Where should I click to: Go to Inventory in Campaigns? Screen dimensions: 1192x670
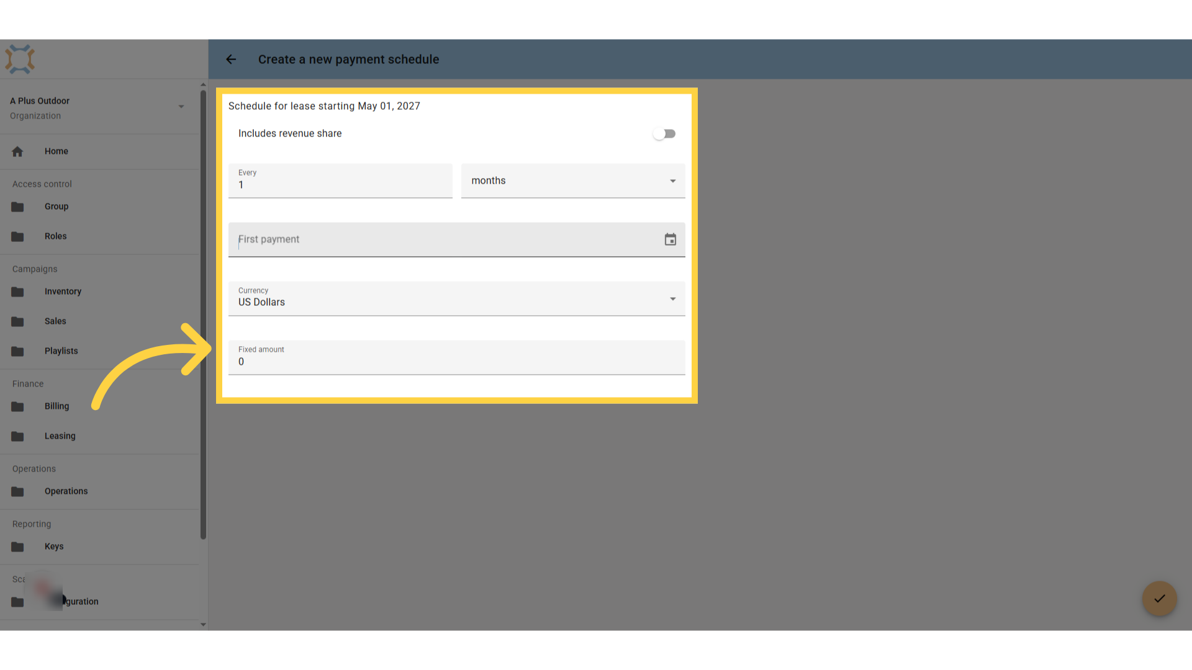[99, 292]
